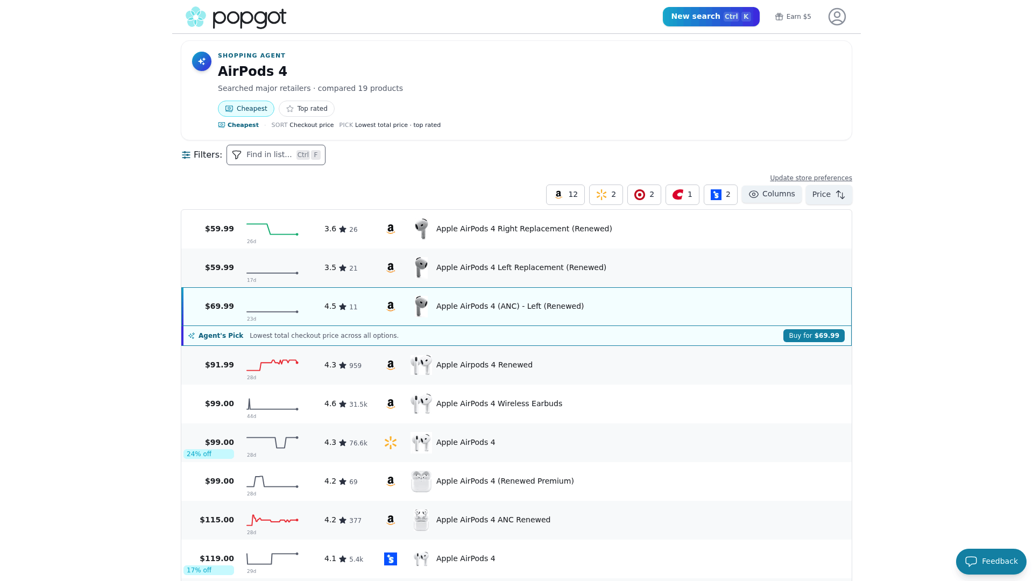The width and height of the screenshot is (1033, 581).
Task: Click Amazon icon on ANC Left Renewed row
Action: point(391,307)
